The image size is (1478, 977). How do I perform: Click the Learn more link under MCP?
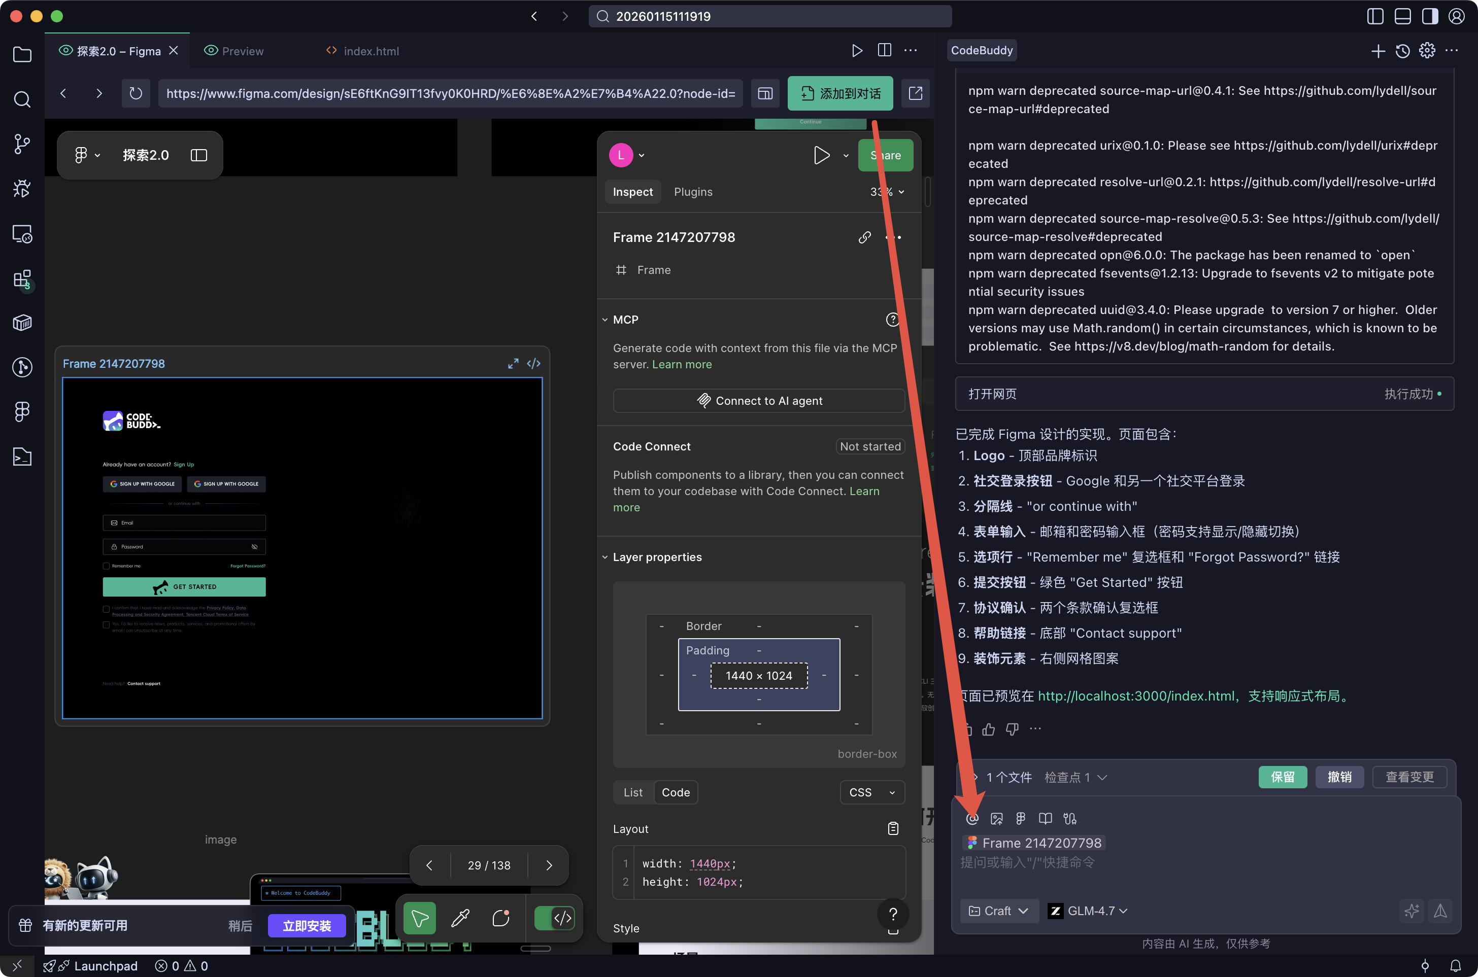coord(681,364)
